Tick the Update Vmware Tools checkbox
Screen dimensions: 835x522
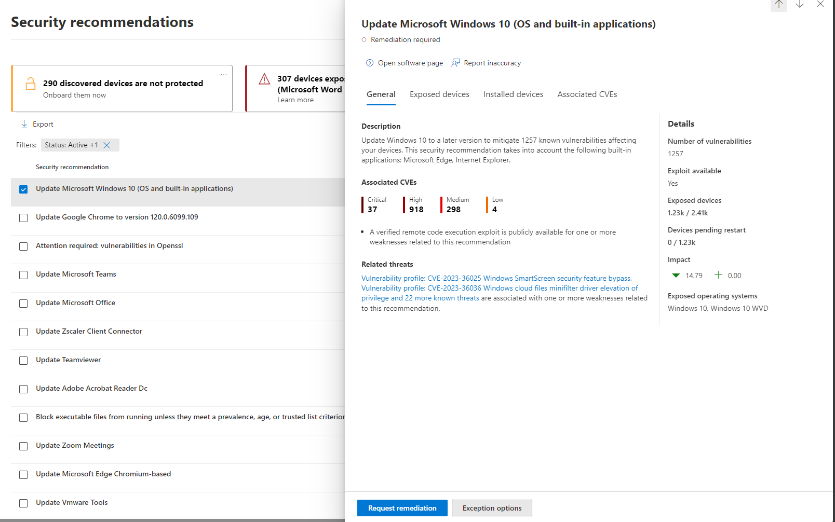point(23,503)
